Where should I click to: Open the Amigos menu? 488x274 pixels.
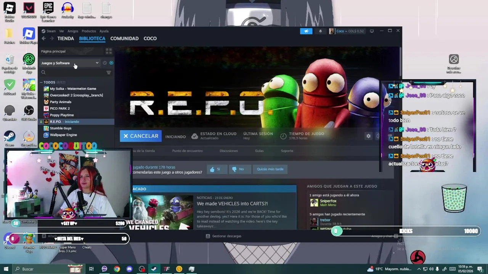(x=73, y=31)
